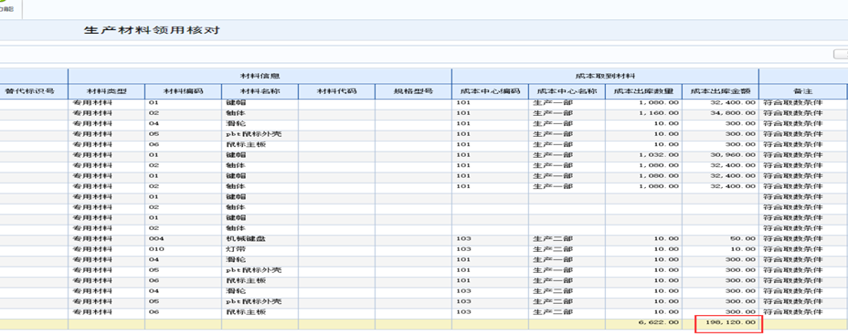
Task: Sort by the 替代标识号 column header
Action: click(30, 91)
